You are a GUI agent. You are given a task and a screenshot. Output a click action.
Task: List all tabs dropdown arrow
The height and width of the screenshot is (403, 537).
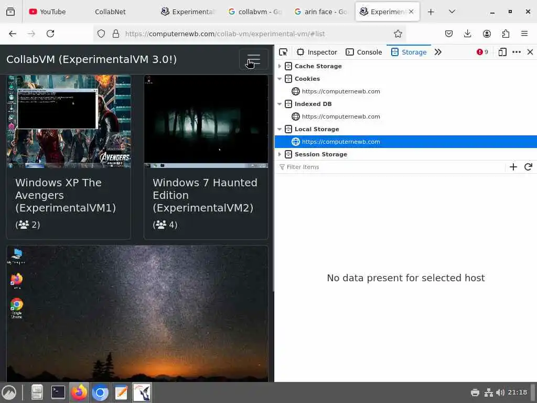click(x=452, y=12)
